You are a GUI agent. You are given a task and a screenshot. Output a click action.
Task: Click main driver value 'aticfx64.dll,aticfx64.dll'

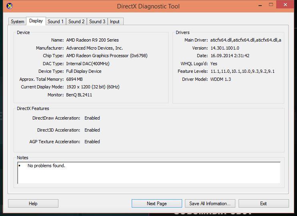[x=246, y=40]
